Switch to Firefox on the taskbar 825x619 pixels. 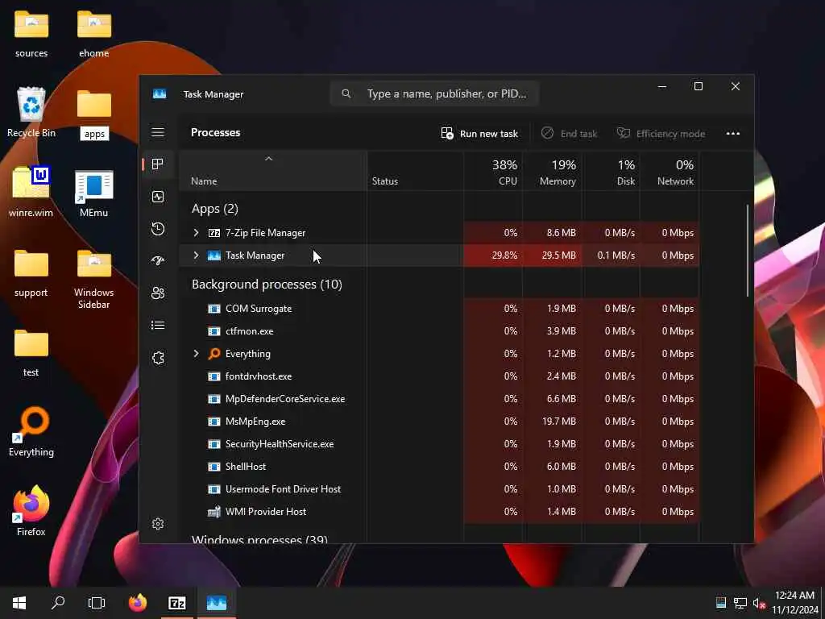(x=138, y=603)
